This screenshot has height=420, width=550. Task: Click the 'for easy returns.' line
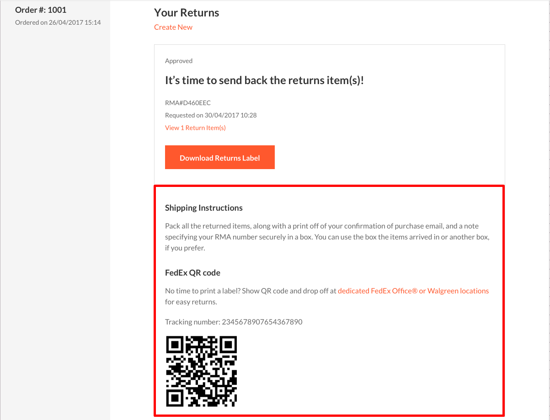pos(191,302)
